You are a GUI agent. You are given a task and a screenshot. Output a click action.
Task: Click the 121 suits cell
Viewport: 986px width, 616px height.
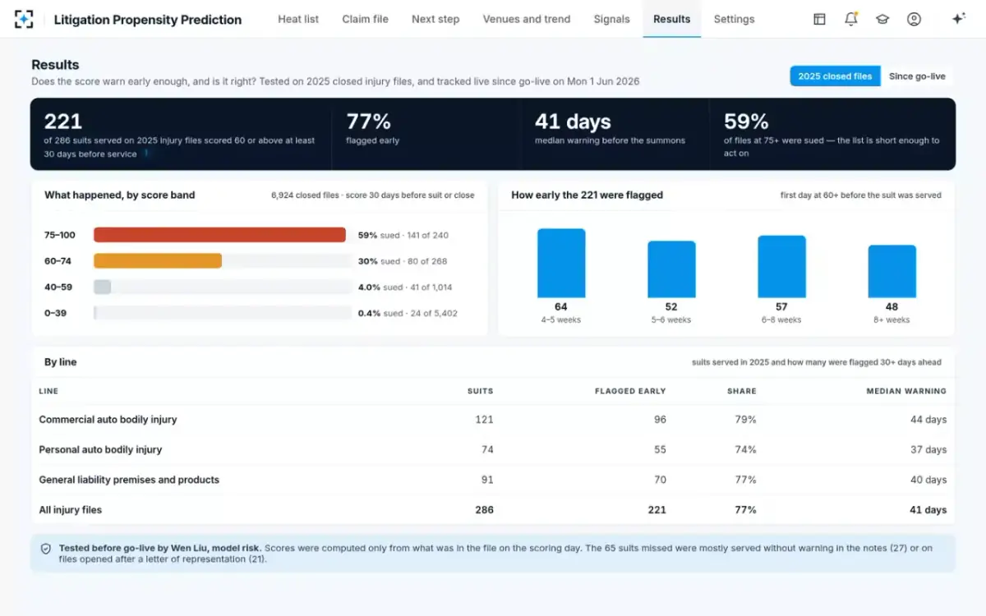pyautogui.click(x=485, y=420)
